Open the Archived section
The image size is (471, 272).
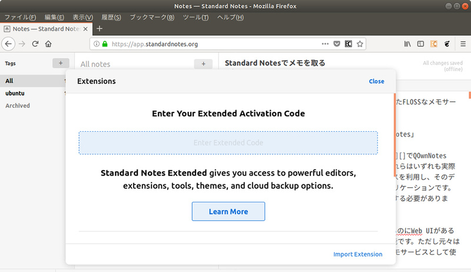(x=18, y=105)
